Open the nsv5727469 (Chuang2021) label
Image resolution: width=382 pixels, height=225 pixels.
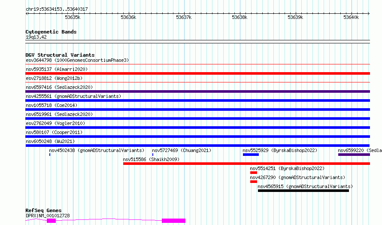point(182,150)
